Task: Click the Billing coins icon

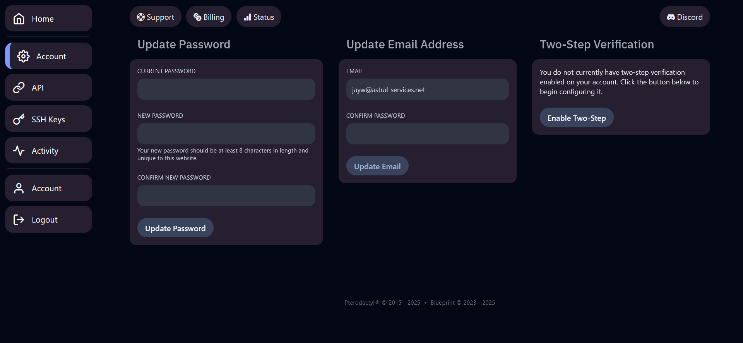Action: coord(197,17)
